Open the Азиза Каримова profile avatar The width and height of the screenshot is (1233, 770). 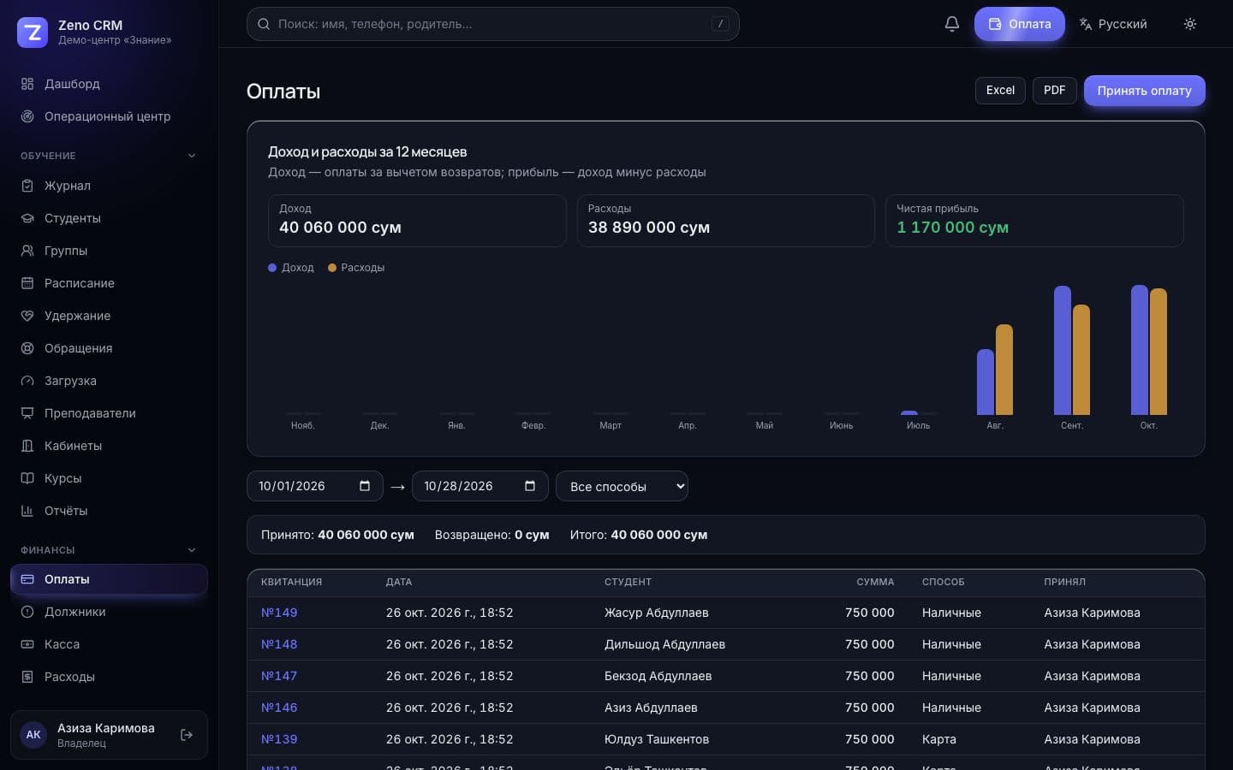pos(33,735)
